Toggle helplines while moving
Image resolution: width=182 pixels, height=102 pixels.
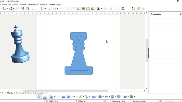click(x=73, y=9)
